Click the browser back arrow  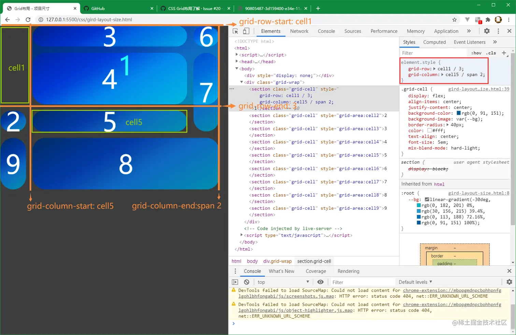[7, 19]
